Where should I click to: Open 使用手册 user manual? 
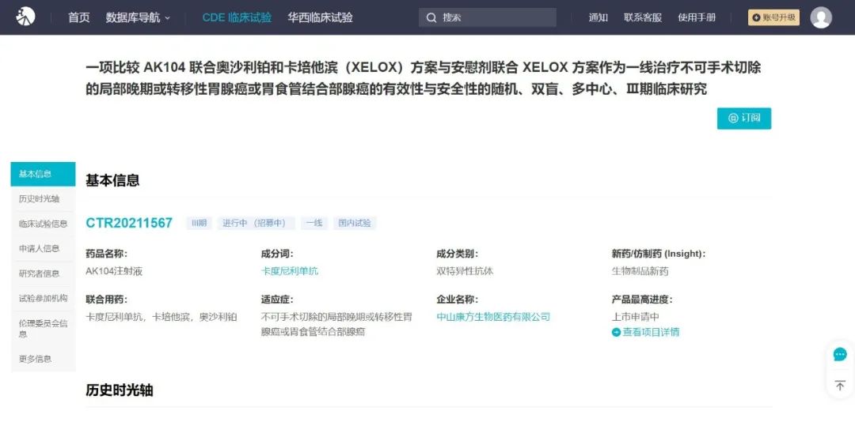pos(697,17)
